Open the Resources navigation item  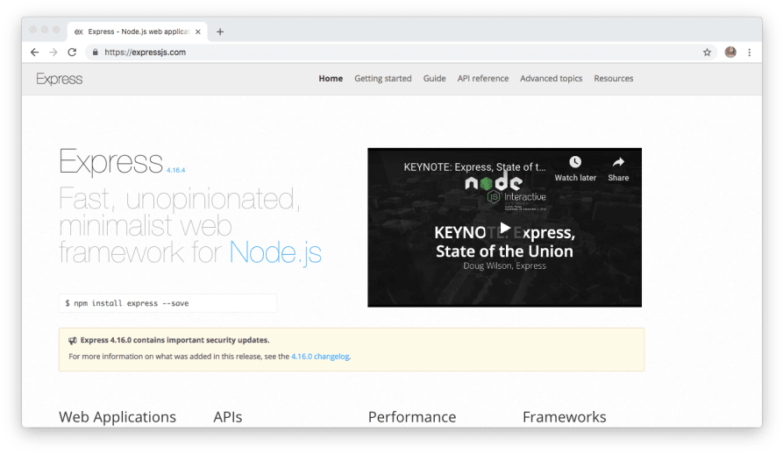coord(613,79)
